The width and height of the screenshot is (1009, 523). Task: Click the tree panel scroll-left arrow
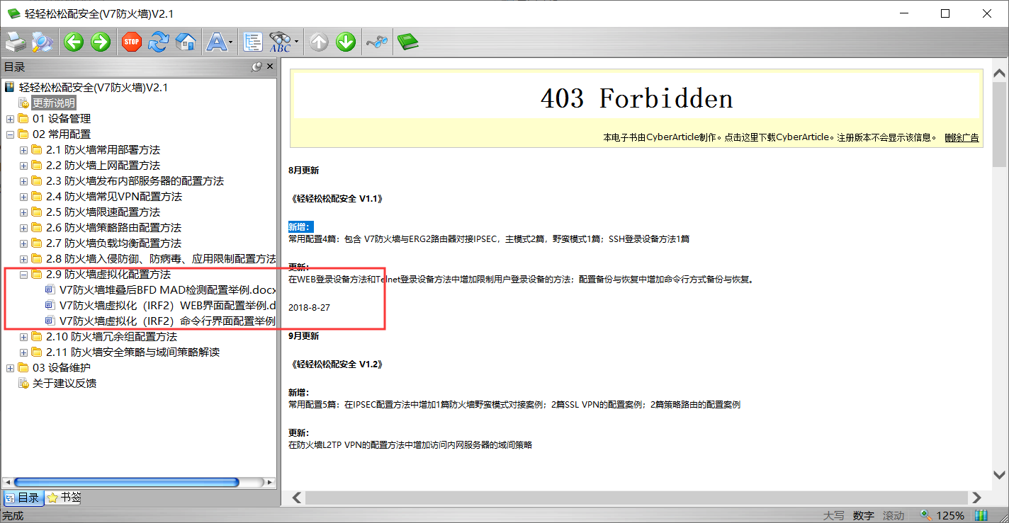click(7, 483)
